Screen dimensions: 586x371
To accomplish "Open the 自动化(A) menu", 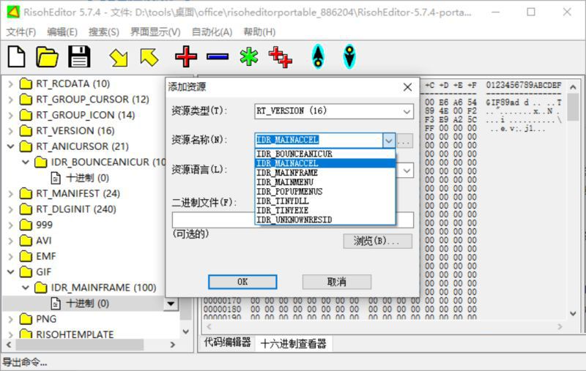I will (x=212, y=32).
